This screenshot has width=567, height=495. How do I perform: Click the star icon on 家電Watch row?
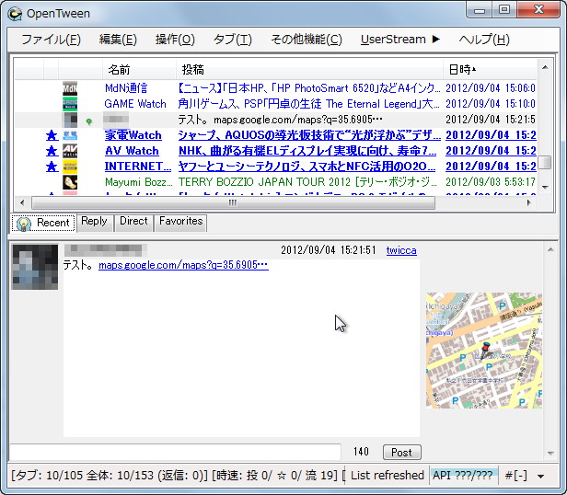click(52, 135)
